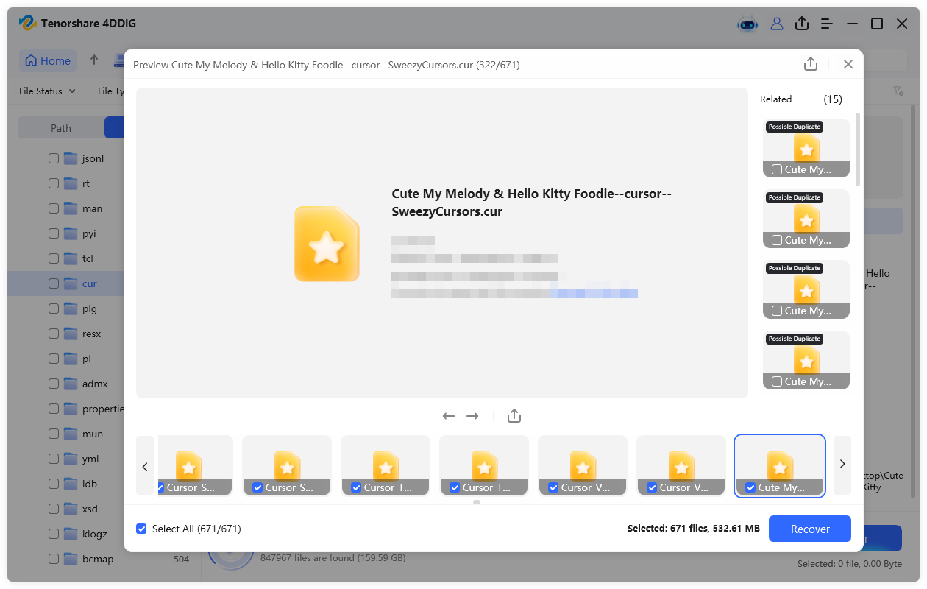
Task: Click the bold file name heading in the preview
Action: point(532,202)
